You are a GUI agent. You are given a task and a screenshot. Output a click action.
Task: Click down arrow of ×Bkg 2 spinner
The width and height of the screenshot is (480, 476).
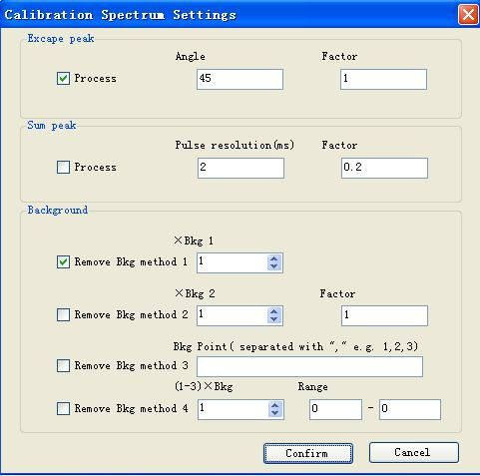(274, 319)
